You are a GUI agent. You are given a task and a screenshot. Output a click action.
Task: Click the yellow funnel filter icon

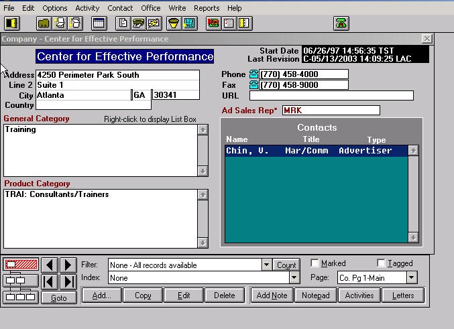[174, 23]
